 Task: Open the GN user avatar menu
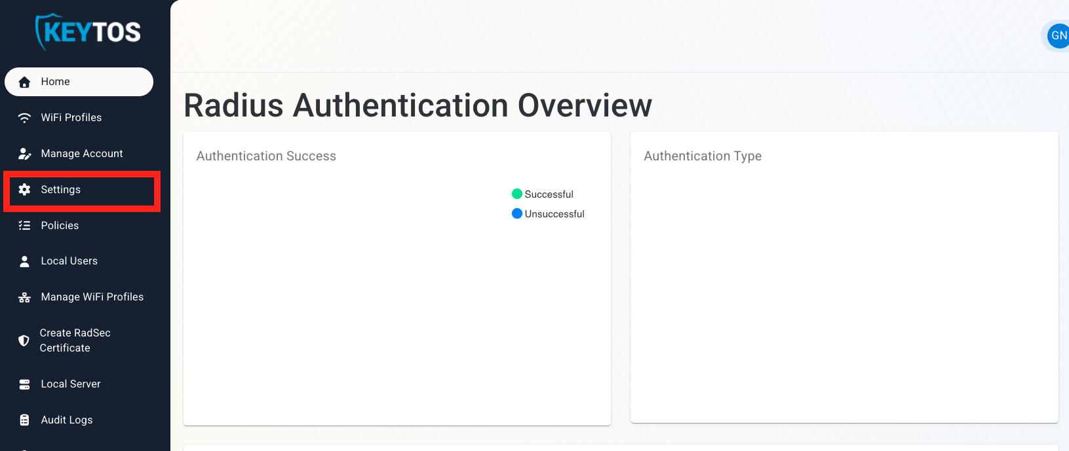pos(1058,36)
